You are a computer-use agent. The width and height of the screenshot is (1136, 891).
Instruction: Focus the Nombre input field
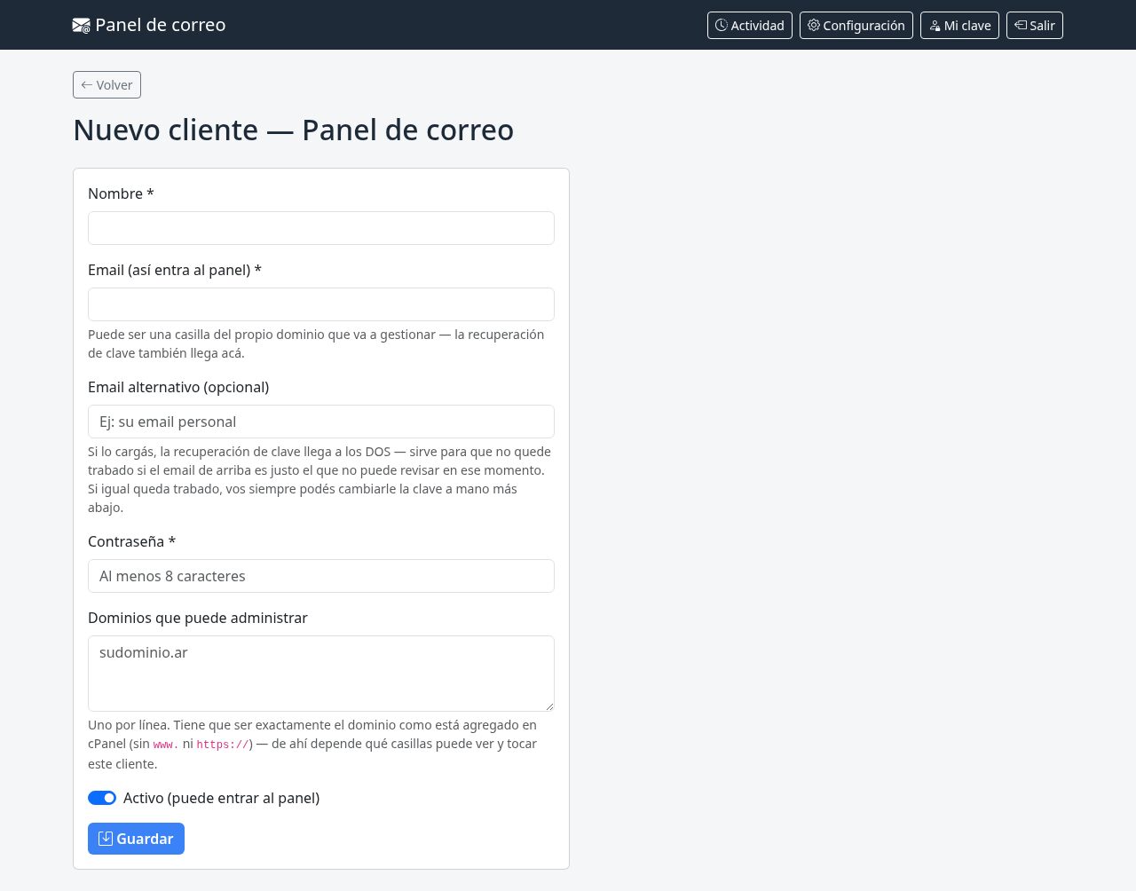[321, 228]
